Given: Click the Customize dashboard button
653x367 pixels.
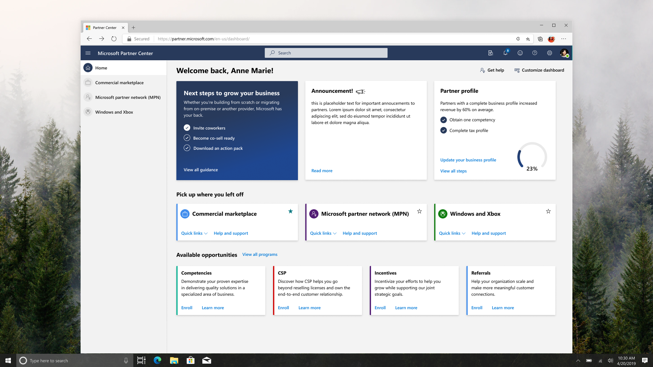Looking at the screenshot, I should (539, 70).
